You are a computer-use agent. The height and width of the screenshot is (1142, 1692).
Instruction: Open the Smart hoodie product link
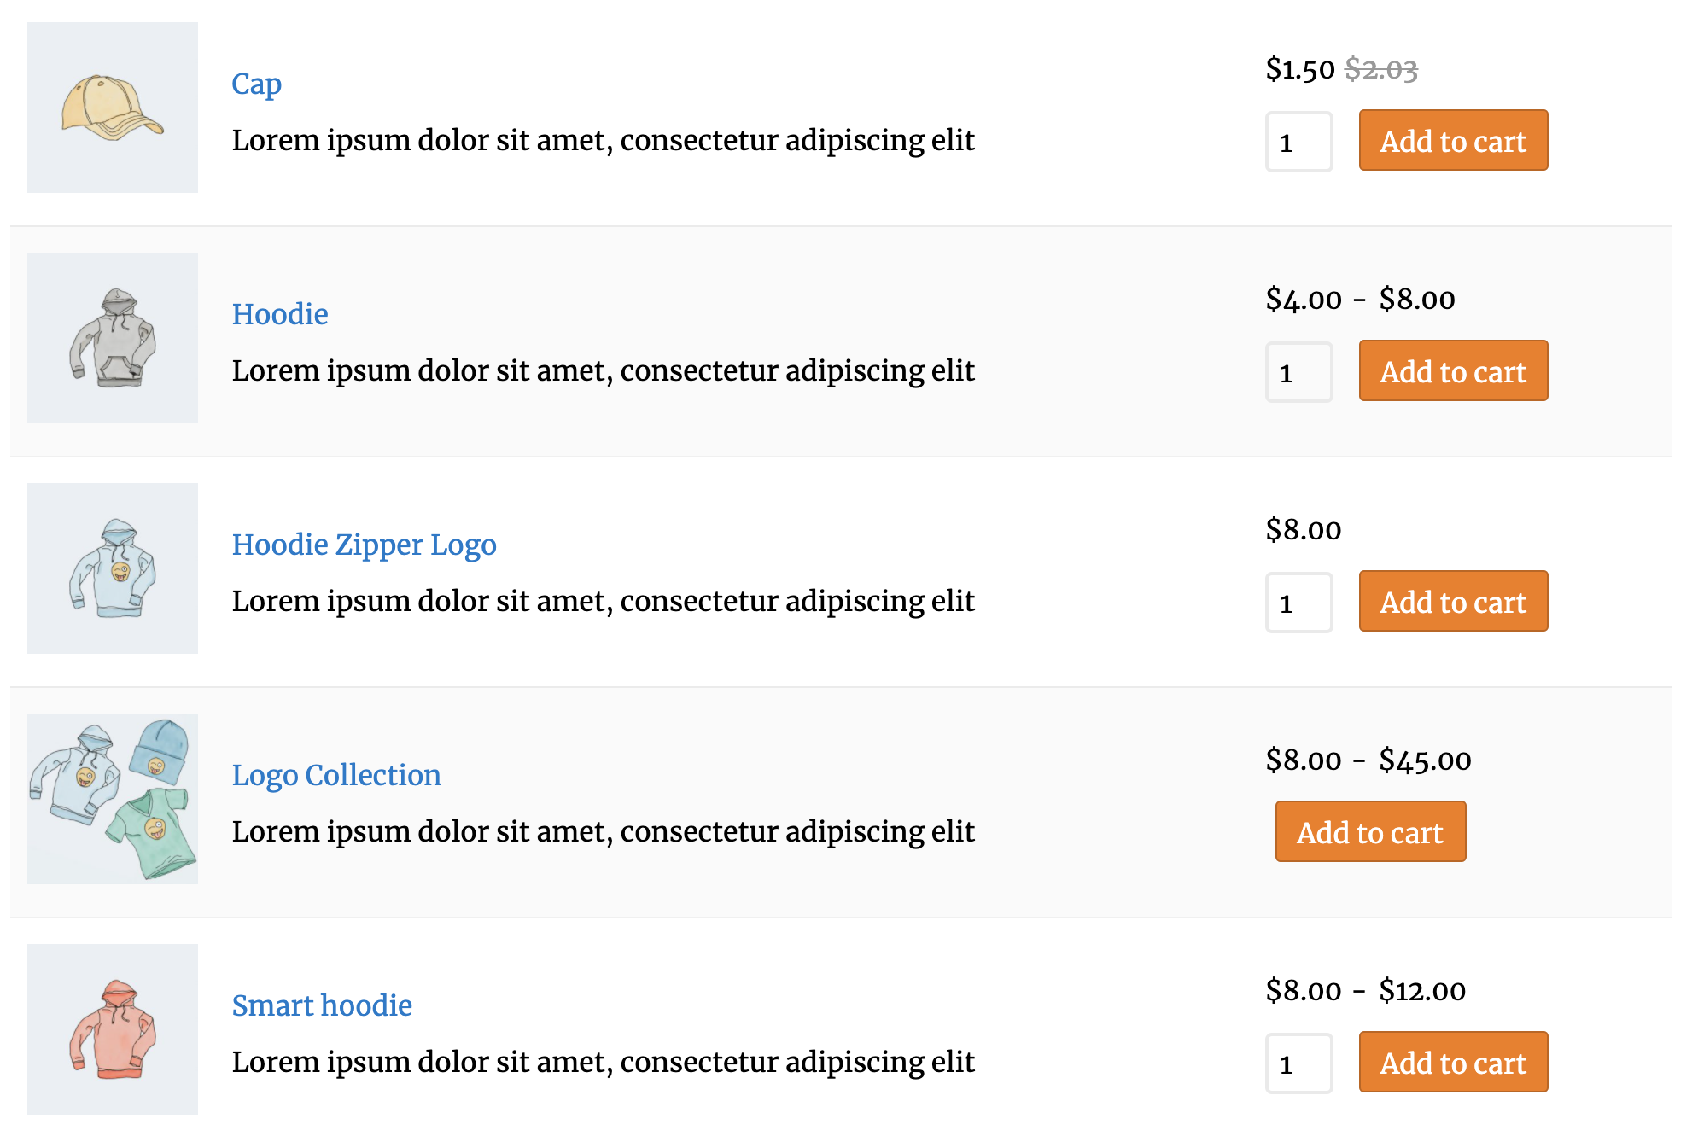click(x=322, y=1005)
